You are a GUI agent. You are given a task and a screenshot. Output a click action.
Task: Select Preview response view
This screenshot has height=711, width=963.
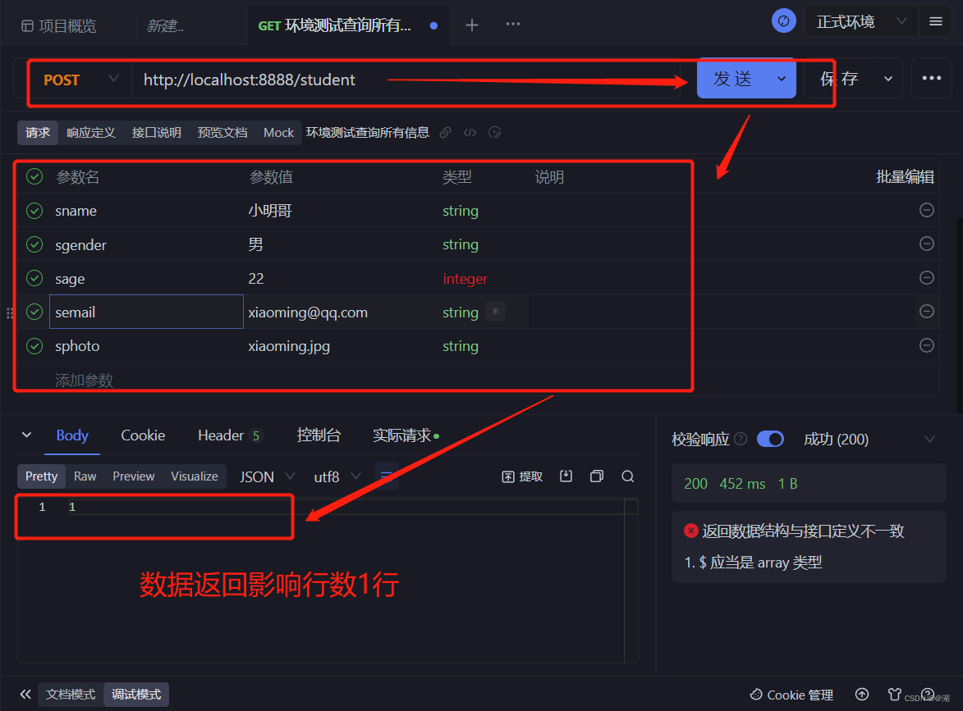133,476
